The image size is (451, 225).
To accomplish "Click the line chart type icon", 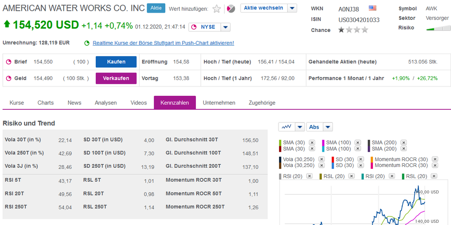I will pos(286,127).
